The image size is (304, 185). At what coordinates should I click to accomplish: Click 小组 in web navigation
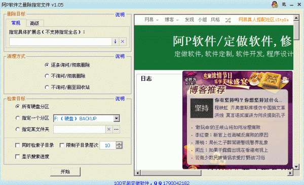(202, 20)
